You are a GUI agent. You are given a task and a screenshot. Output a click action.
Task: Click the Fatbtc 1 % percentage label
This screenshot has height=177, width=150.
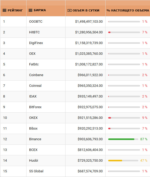pos(145,64)
